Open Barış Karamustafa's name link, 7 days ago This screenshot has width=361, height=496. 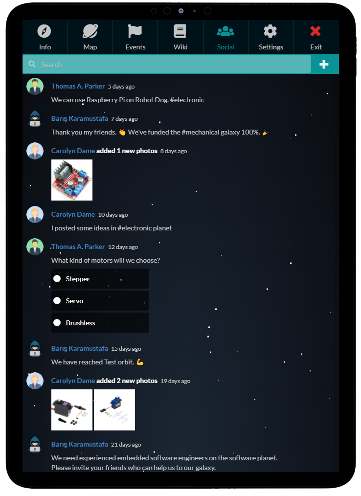pyautogui.click(x=79, y=118)
